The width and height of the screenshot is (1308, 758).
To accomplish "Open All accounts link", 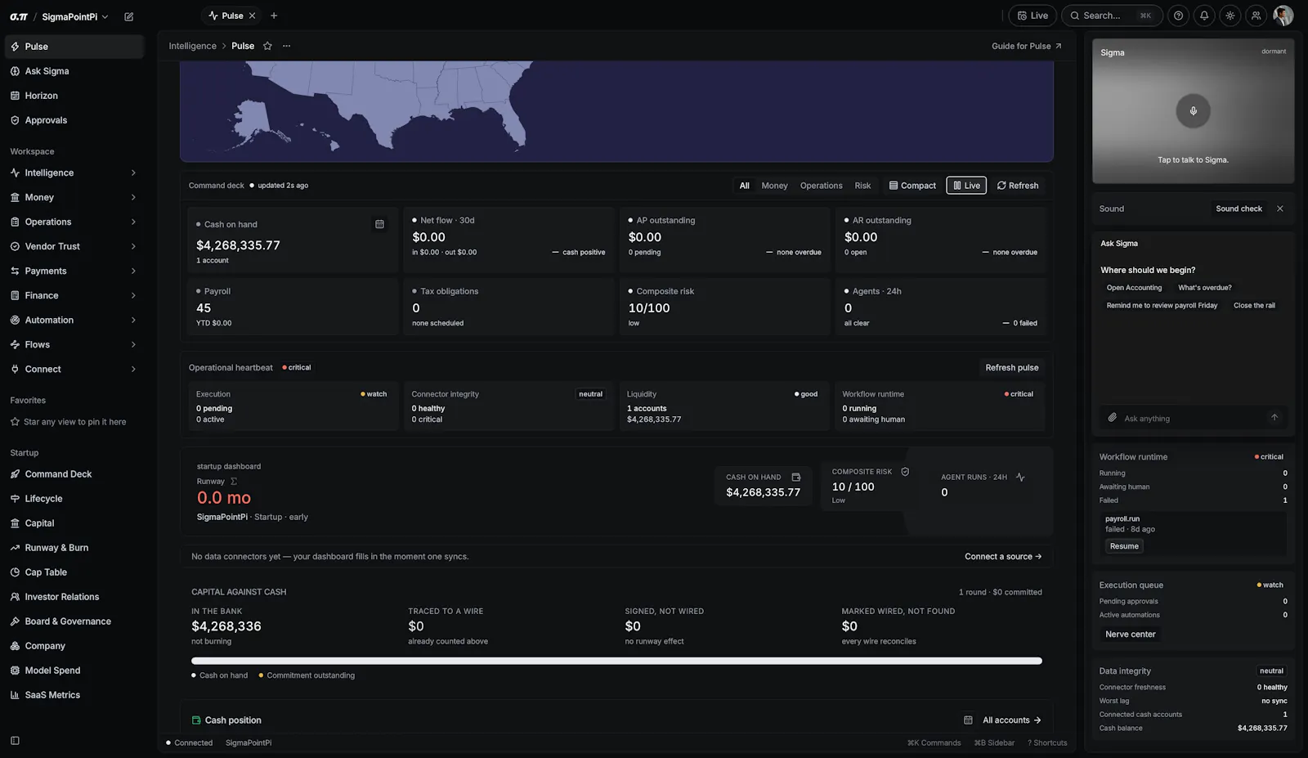I will click(1011, 720).
